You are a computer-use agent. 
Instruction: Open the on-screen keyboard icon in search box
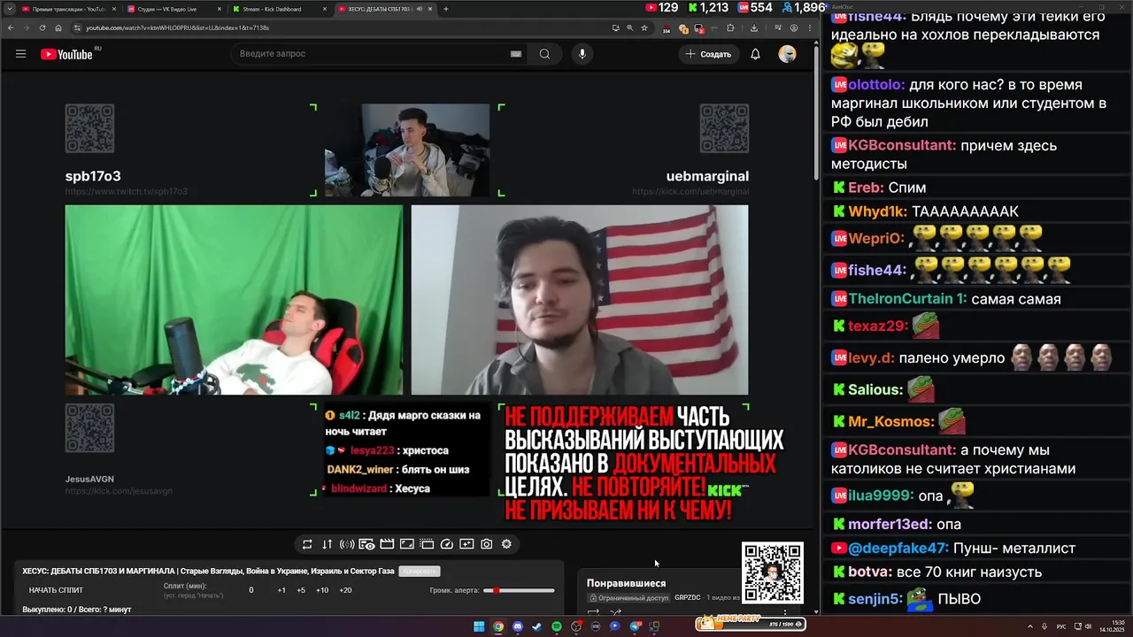516,54
